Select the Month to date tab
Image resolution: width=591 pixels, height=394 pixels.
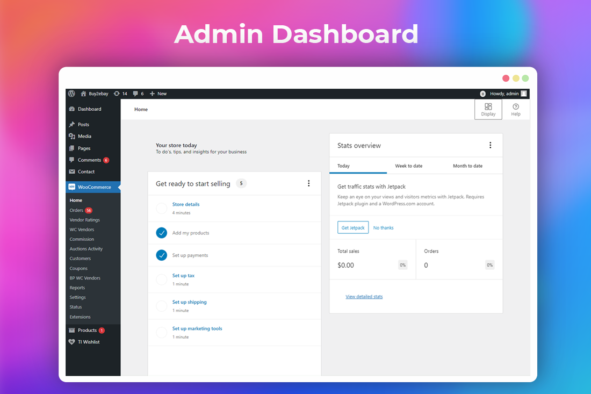tap(467, 166)
